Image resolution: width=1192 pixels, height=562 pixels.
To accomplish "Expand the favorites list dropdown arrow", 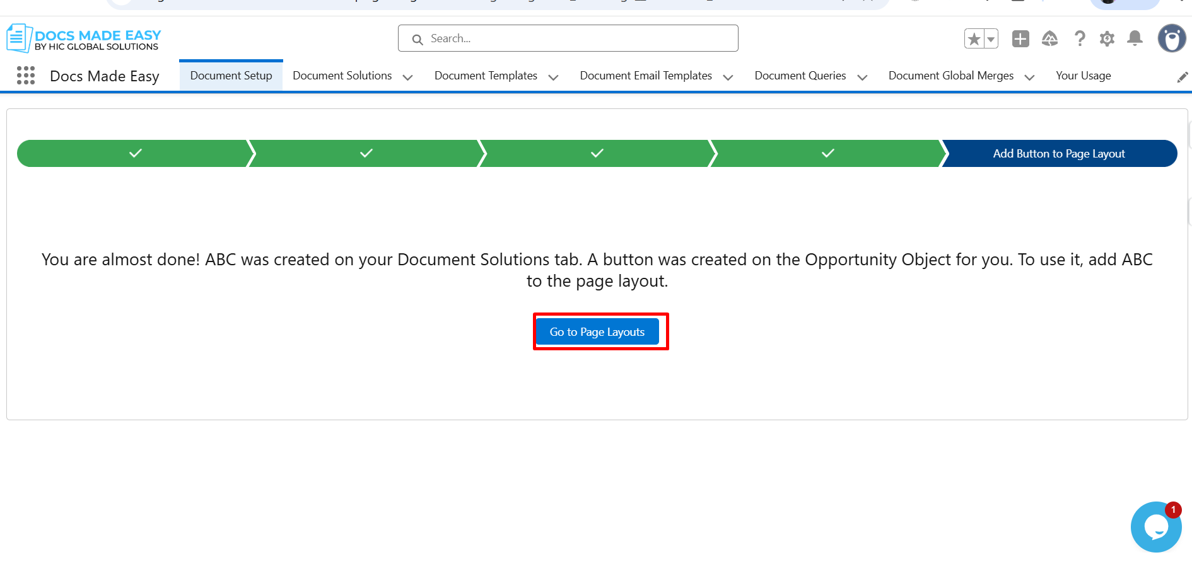I will 991,39.
